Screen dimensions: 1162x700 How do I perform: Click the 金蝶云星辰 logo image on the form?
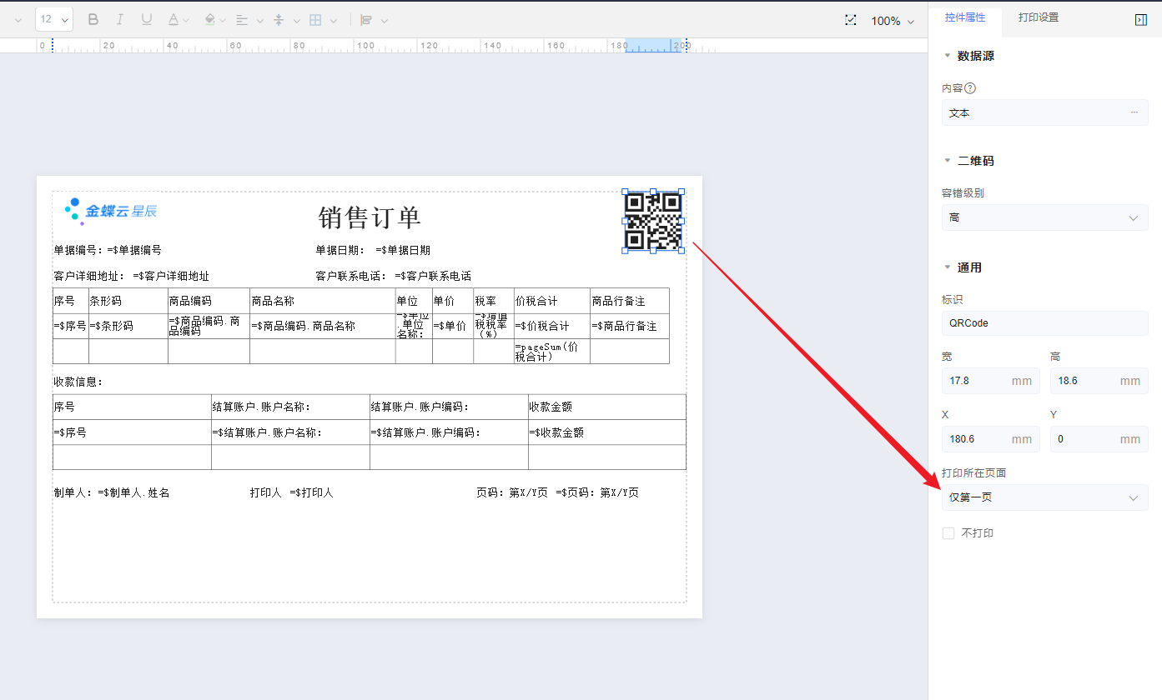click(111, 211)
